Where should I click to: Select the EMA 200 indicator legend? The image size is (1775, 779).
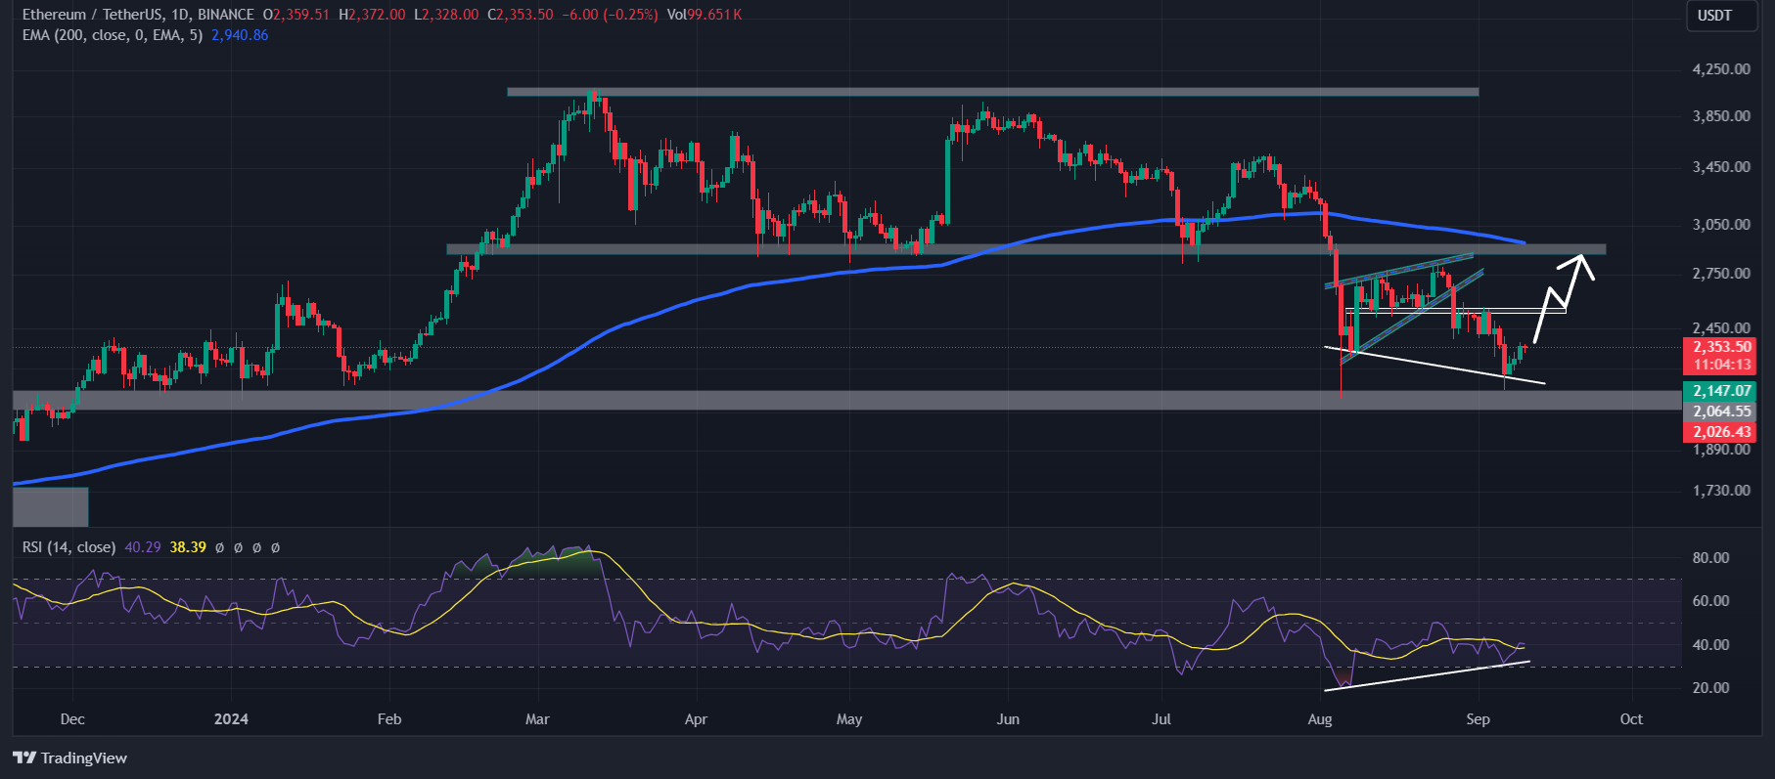pyautogui.click(x=113, y=35)
